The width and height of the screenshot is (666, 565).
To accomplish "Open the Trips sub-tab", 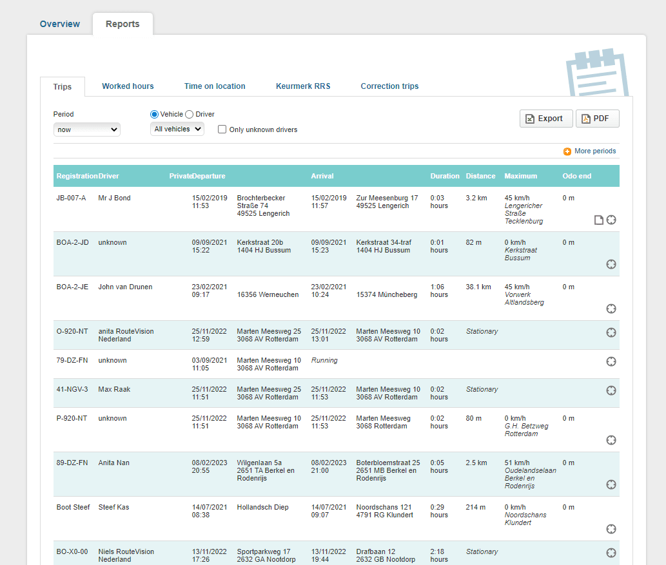I will click(63, 86).
